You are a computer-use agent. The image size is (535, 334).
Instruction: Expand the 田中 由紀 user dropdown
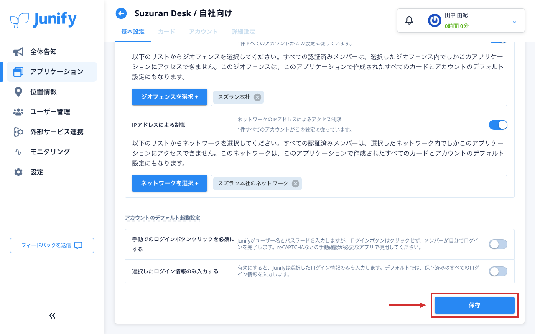click(515, 22)
